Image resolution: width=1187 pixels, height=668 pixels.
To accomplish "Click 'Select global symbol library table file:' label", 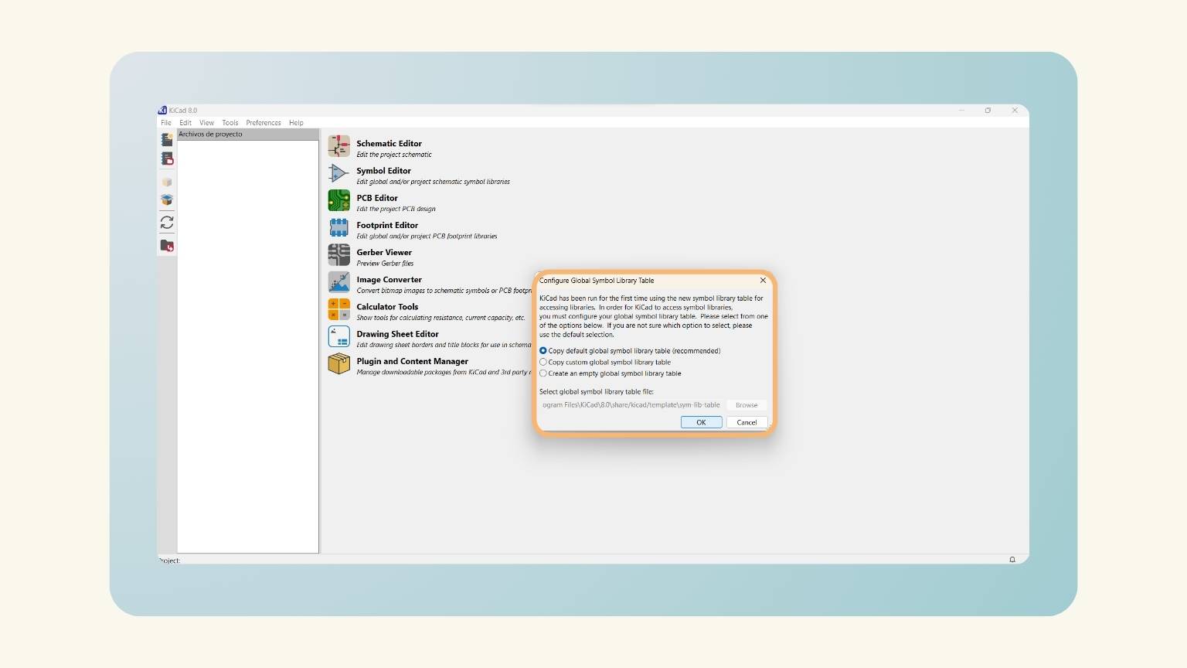I will pos(597,392).
